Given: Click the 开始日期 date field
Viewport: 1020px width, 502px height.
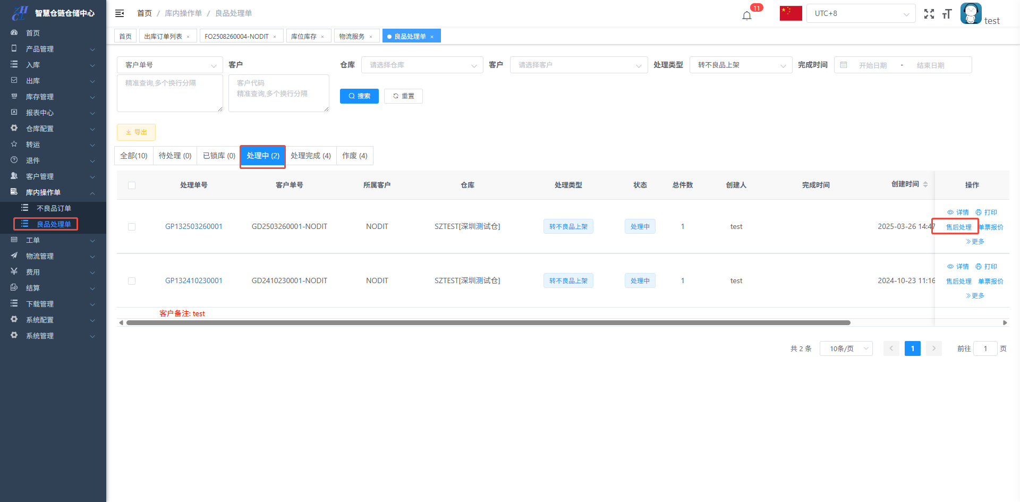Looking at the screenshot, I should coord(873,65).
